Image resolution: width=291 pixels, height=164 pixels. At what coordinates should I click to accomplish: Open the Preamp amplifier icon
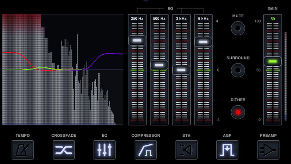(x=268, y=150)
